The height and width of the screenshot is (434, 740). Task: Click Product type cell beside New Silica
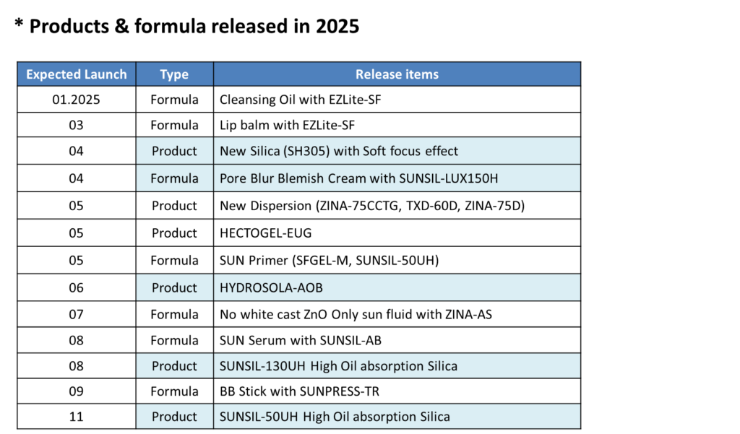pyautogui.click(x=174, y=151)
